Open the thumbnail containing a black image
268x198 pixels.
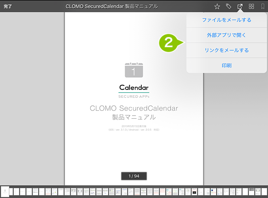coord(194,192)
